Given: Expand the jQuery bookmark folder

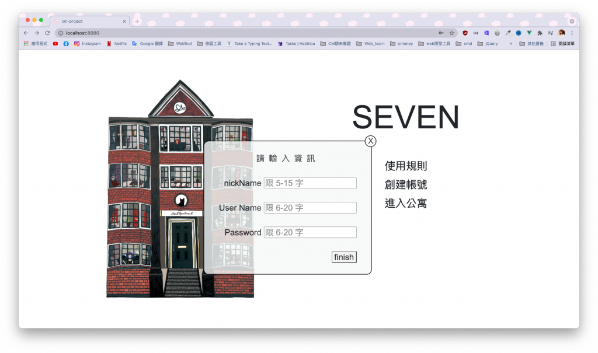Looking at the screenshot, I should [488, 44].
